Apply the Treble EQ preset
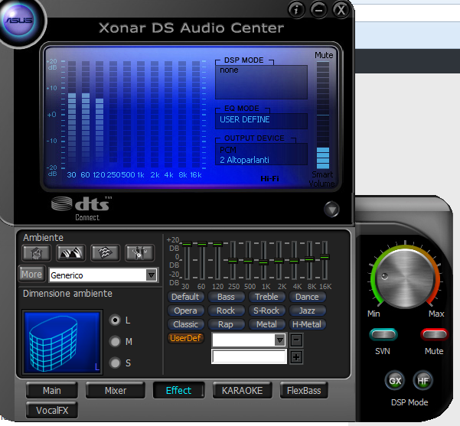This screenshot has height=426, width=460. click(x=266, y=297)
